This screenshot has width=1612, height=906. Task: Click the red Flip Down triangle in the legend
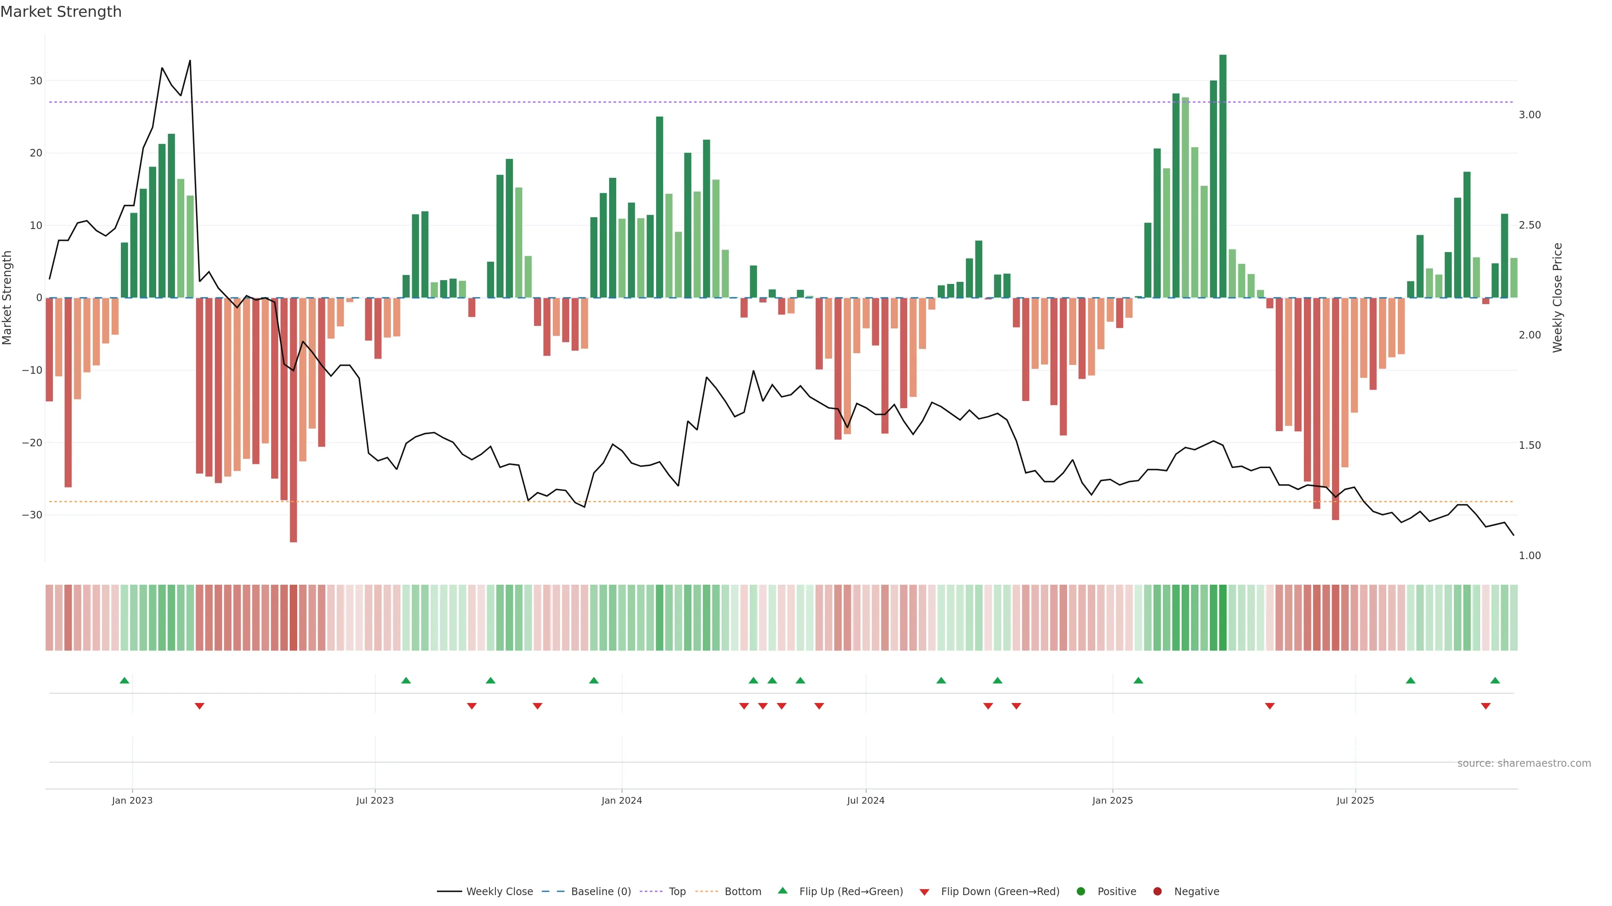pyautogui.click(x=924, y=892)
